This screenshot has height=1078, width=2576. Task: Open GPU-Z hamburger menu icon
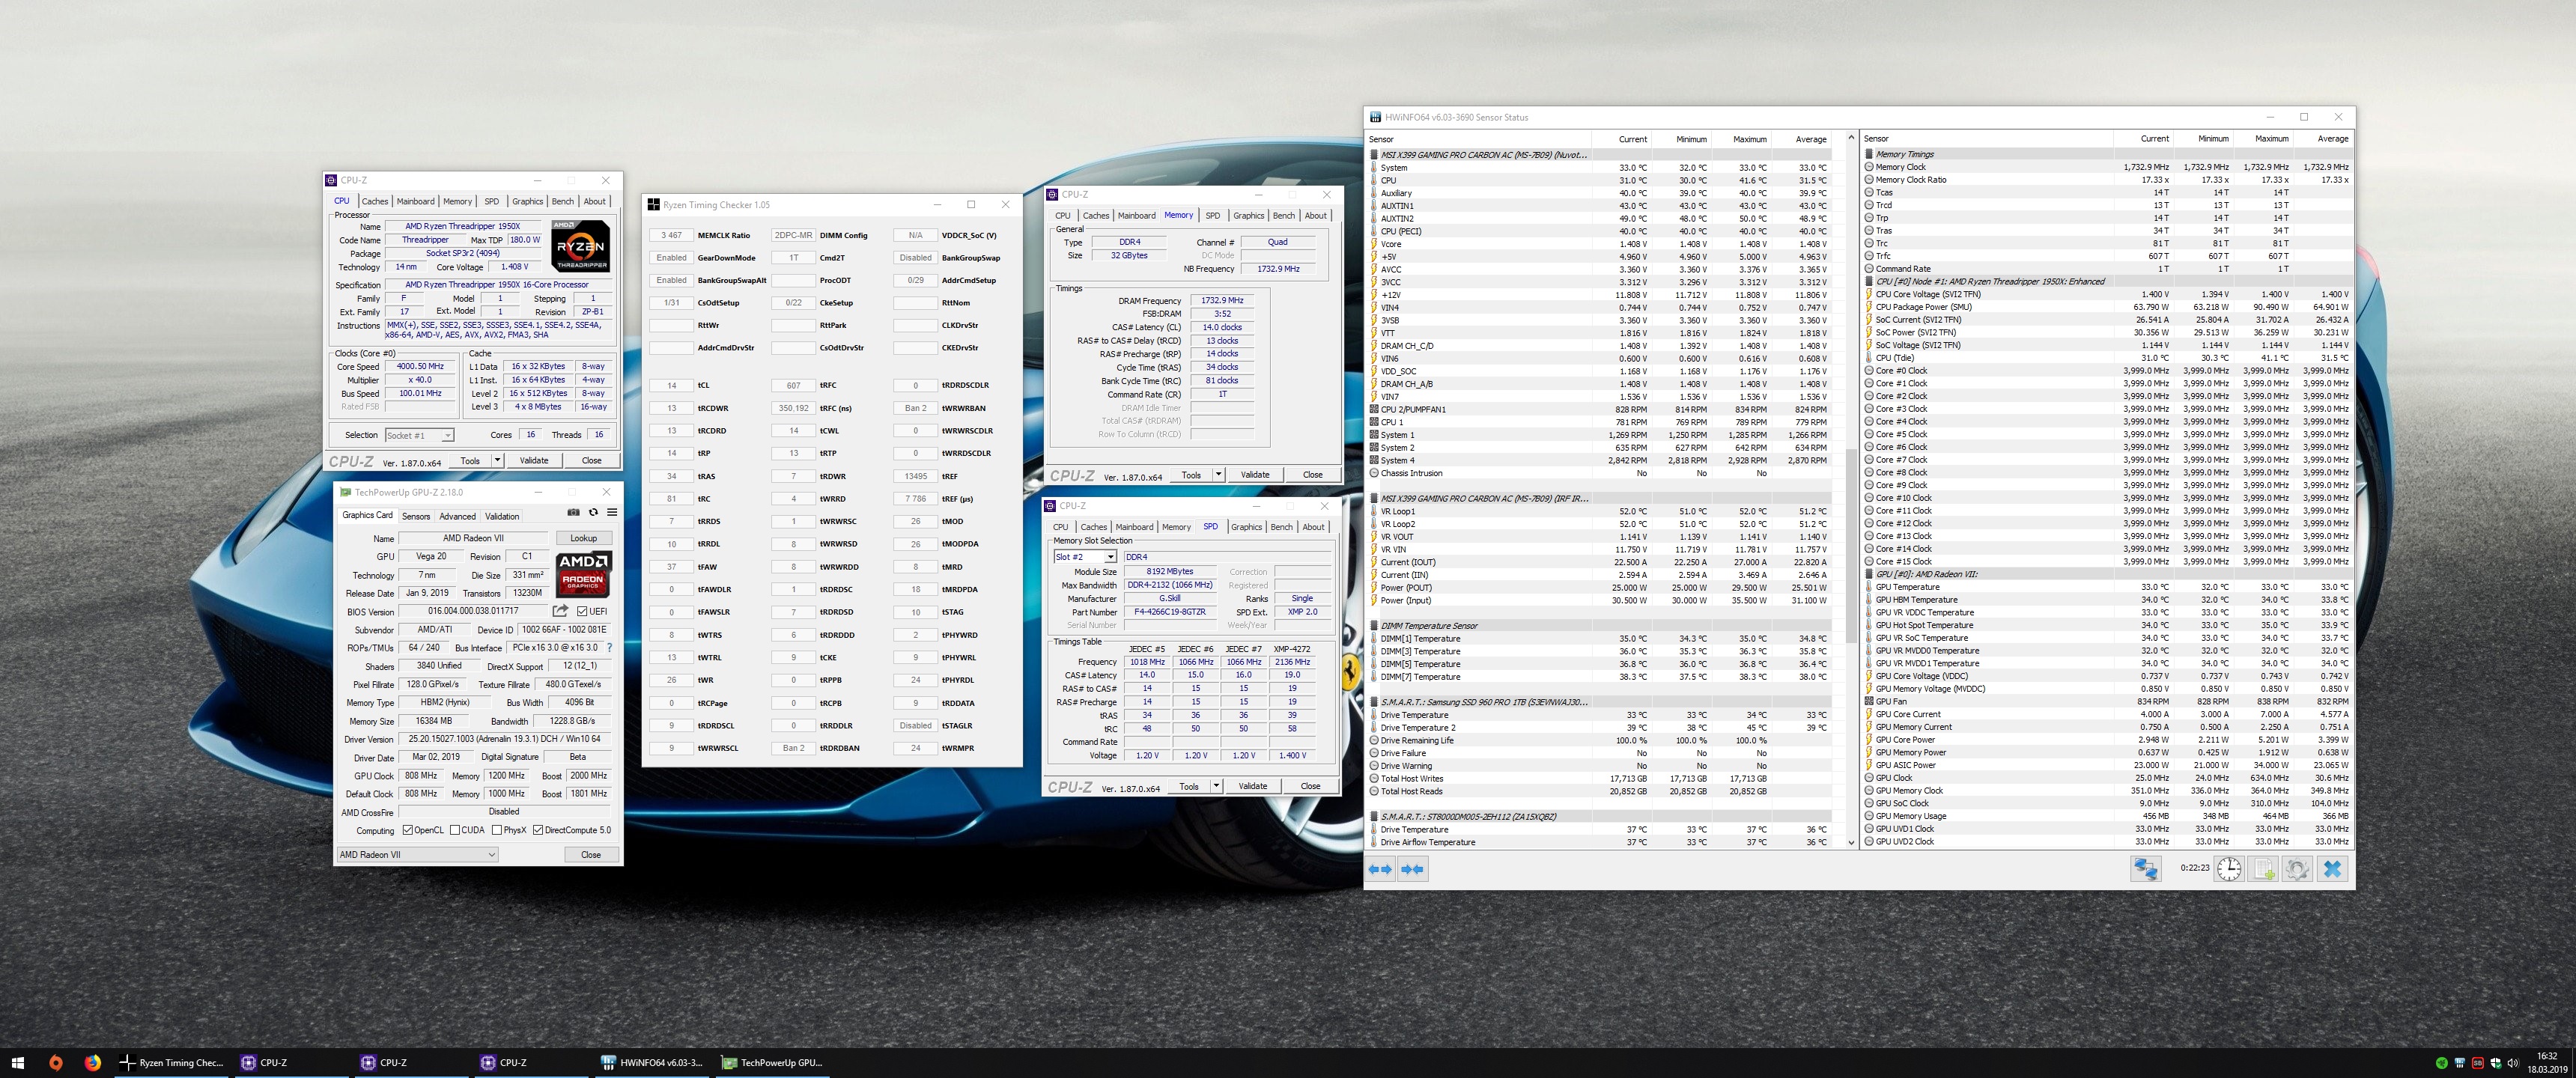pos(612,512)
